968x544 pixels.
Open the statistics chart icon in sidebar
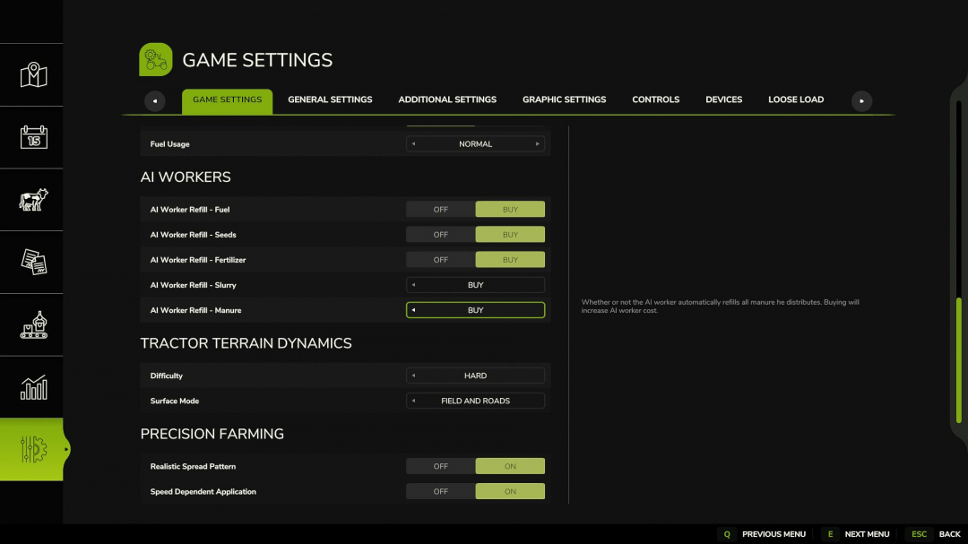[x=33, y=387]
